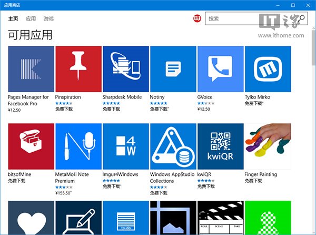
Task: Open the Tylko Mirko app tile
Action: pyautogui.click(x=268, y=69)
